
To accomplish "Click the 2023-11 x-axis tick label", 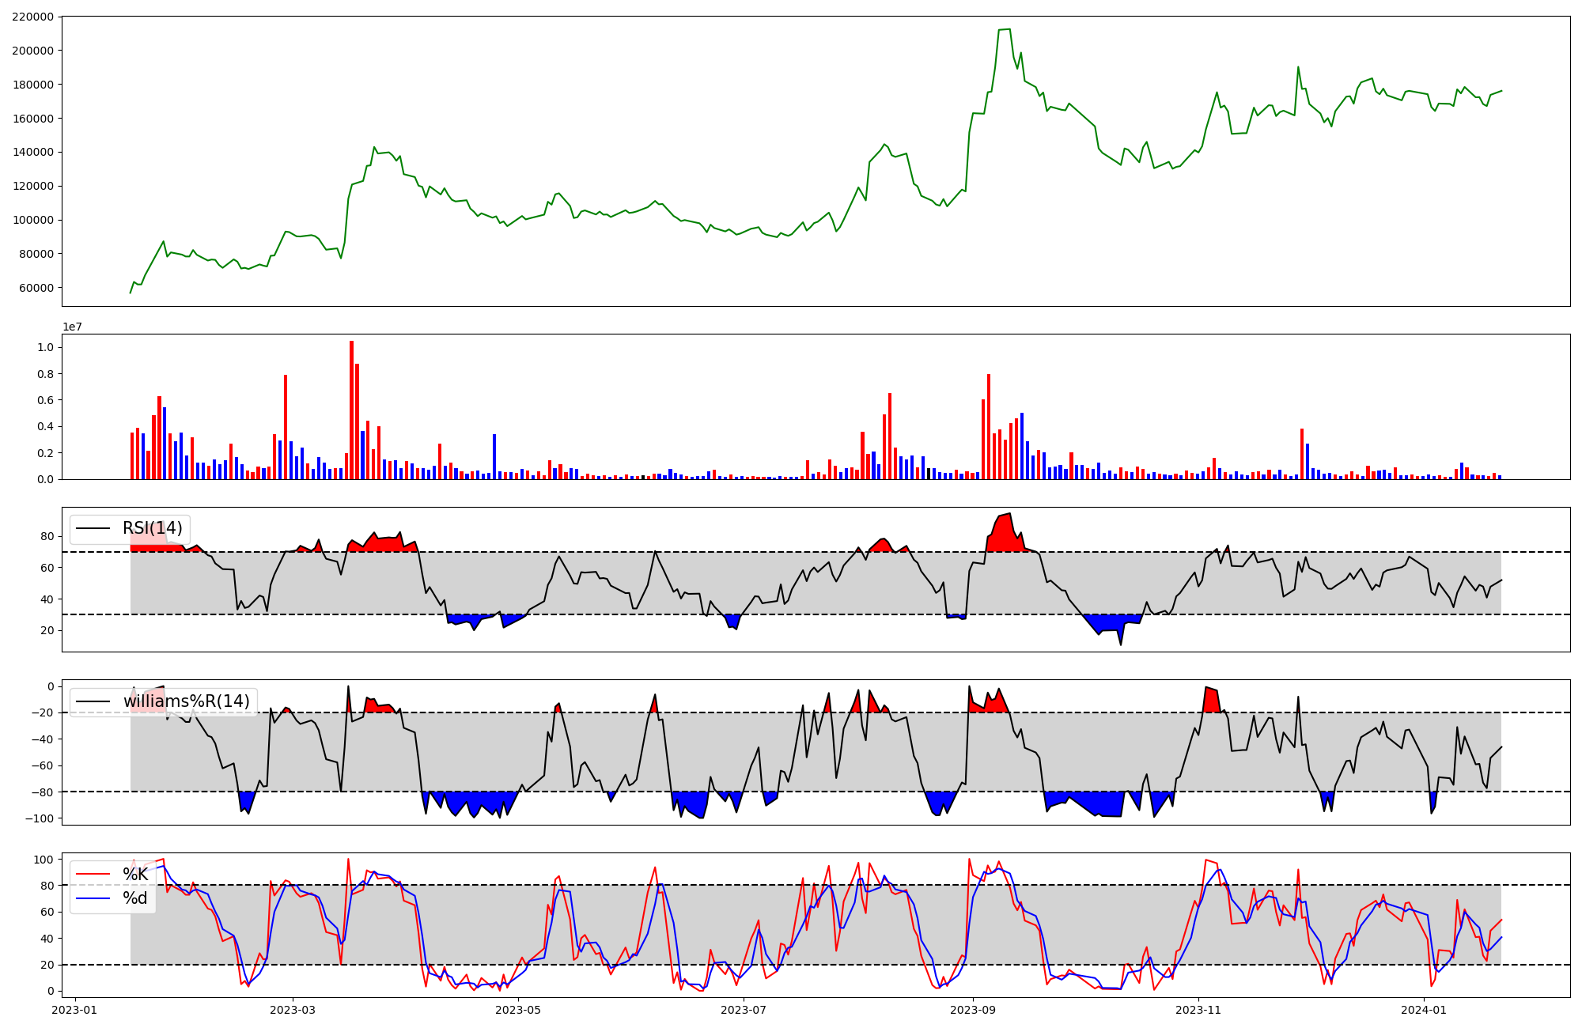I will click(x=1198, y=1010).
